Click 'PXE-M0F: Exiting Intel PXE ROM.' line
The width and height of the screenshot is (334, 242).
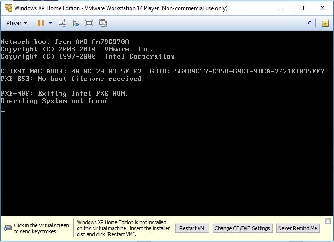(x=64, y=93)
